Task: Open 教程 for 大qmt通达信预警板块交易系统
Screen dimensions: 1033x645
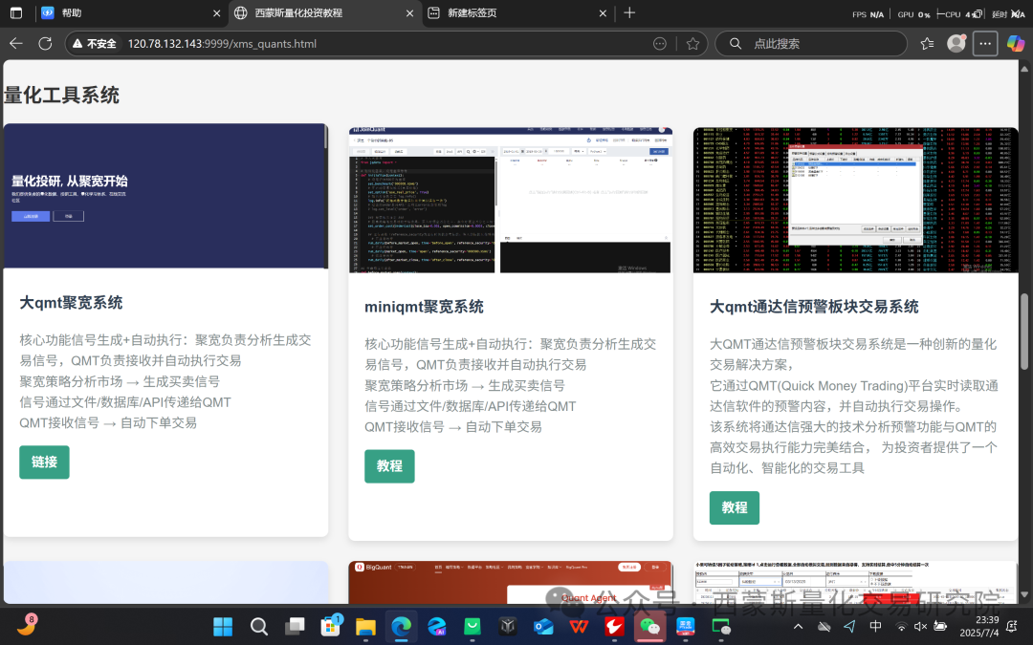Action: pos(735,507)
